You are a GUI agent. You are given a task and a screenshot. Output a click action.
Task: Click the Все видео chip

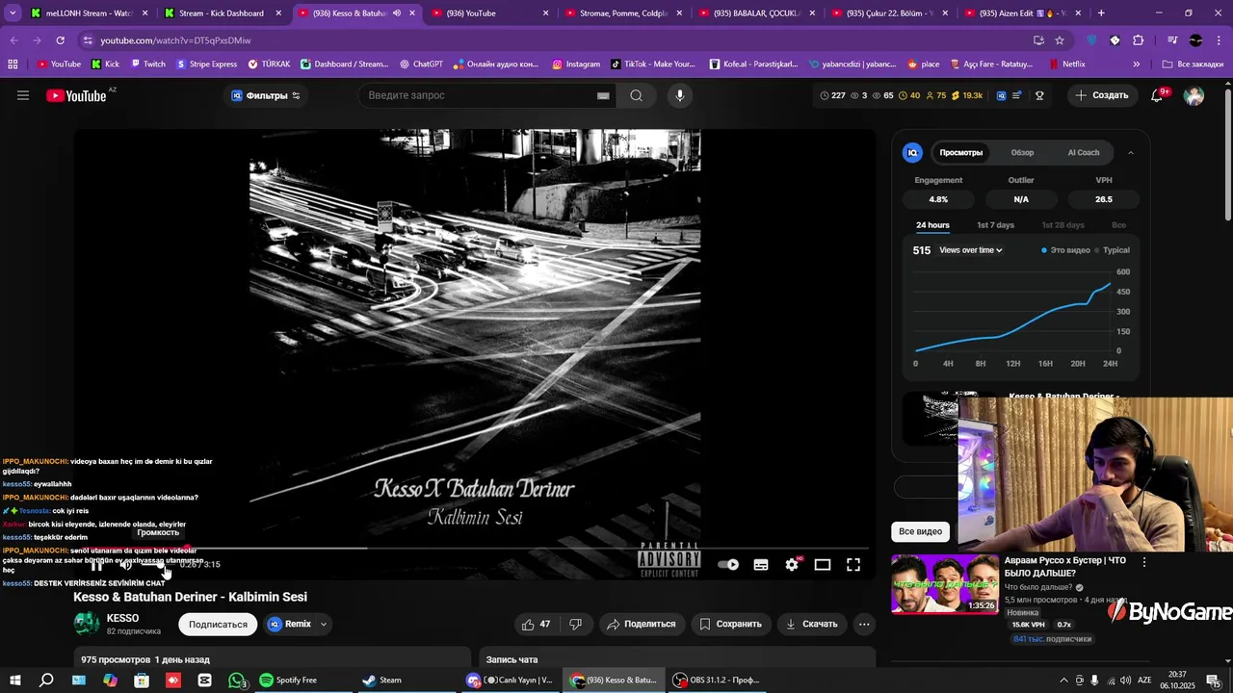tap(920, 531)
